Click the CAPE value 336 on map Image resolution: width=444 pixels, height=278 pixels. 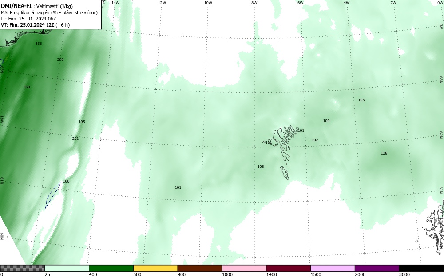[39, 44]
